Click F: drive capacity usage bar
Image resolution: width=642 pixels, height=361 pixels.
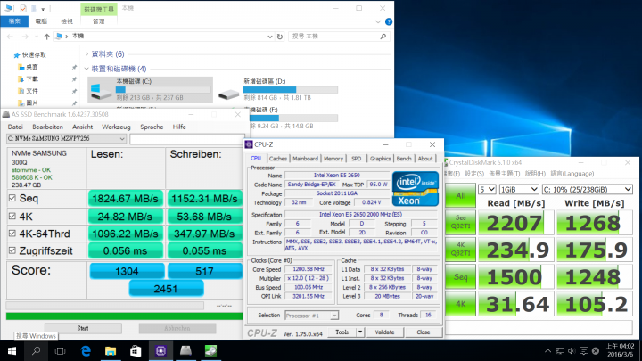[293, 118]
